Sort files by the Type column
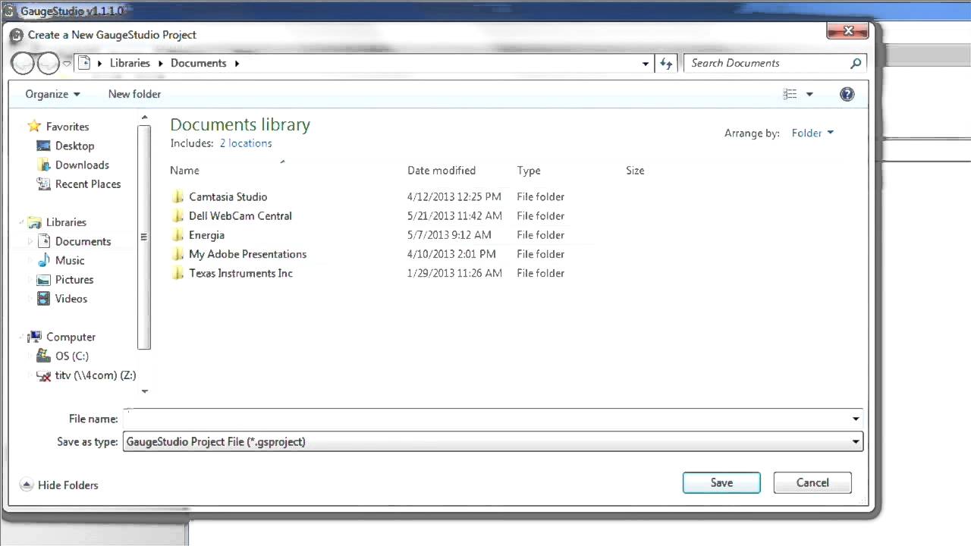 [529, 171]
